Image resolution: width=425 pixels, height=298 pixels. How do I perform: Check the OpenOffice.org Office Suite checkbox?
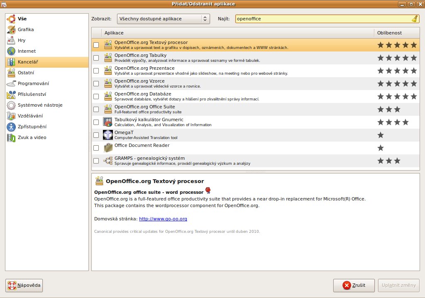(x=96, y=109)
